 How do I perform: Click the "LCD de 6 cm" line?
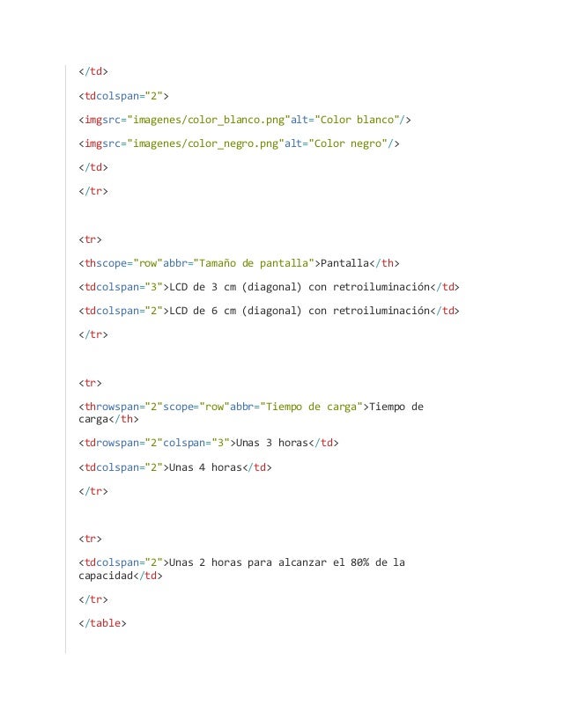click(270, 311)
